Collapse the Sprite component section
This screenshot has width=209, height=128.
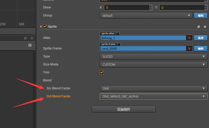click(41, 27)
